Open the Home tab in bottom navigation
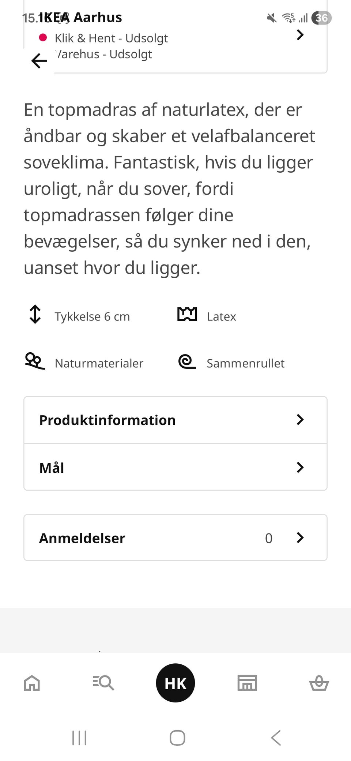Viewport: 351px width, 761px height. tap(31, 682)
